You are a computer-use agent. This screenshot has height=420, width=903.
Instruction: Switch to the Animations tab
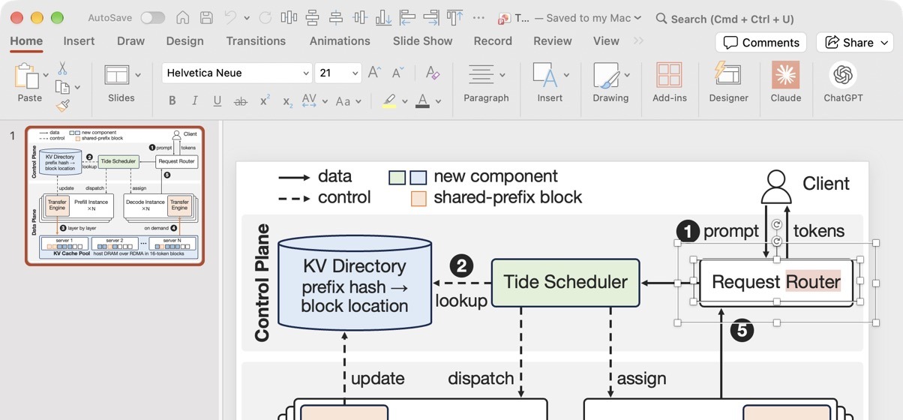(340, 41)
